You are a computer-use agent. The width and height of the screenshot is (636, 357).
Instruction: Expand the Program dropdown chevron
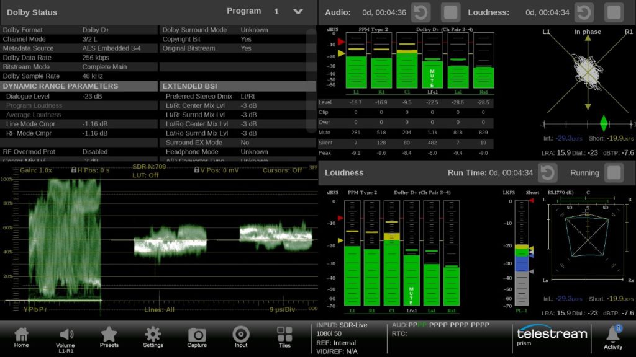[x=298, y=12]
